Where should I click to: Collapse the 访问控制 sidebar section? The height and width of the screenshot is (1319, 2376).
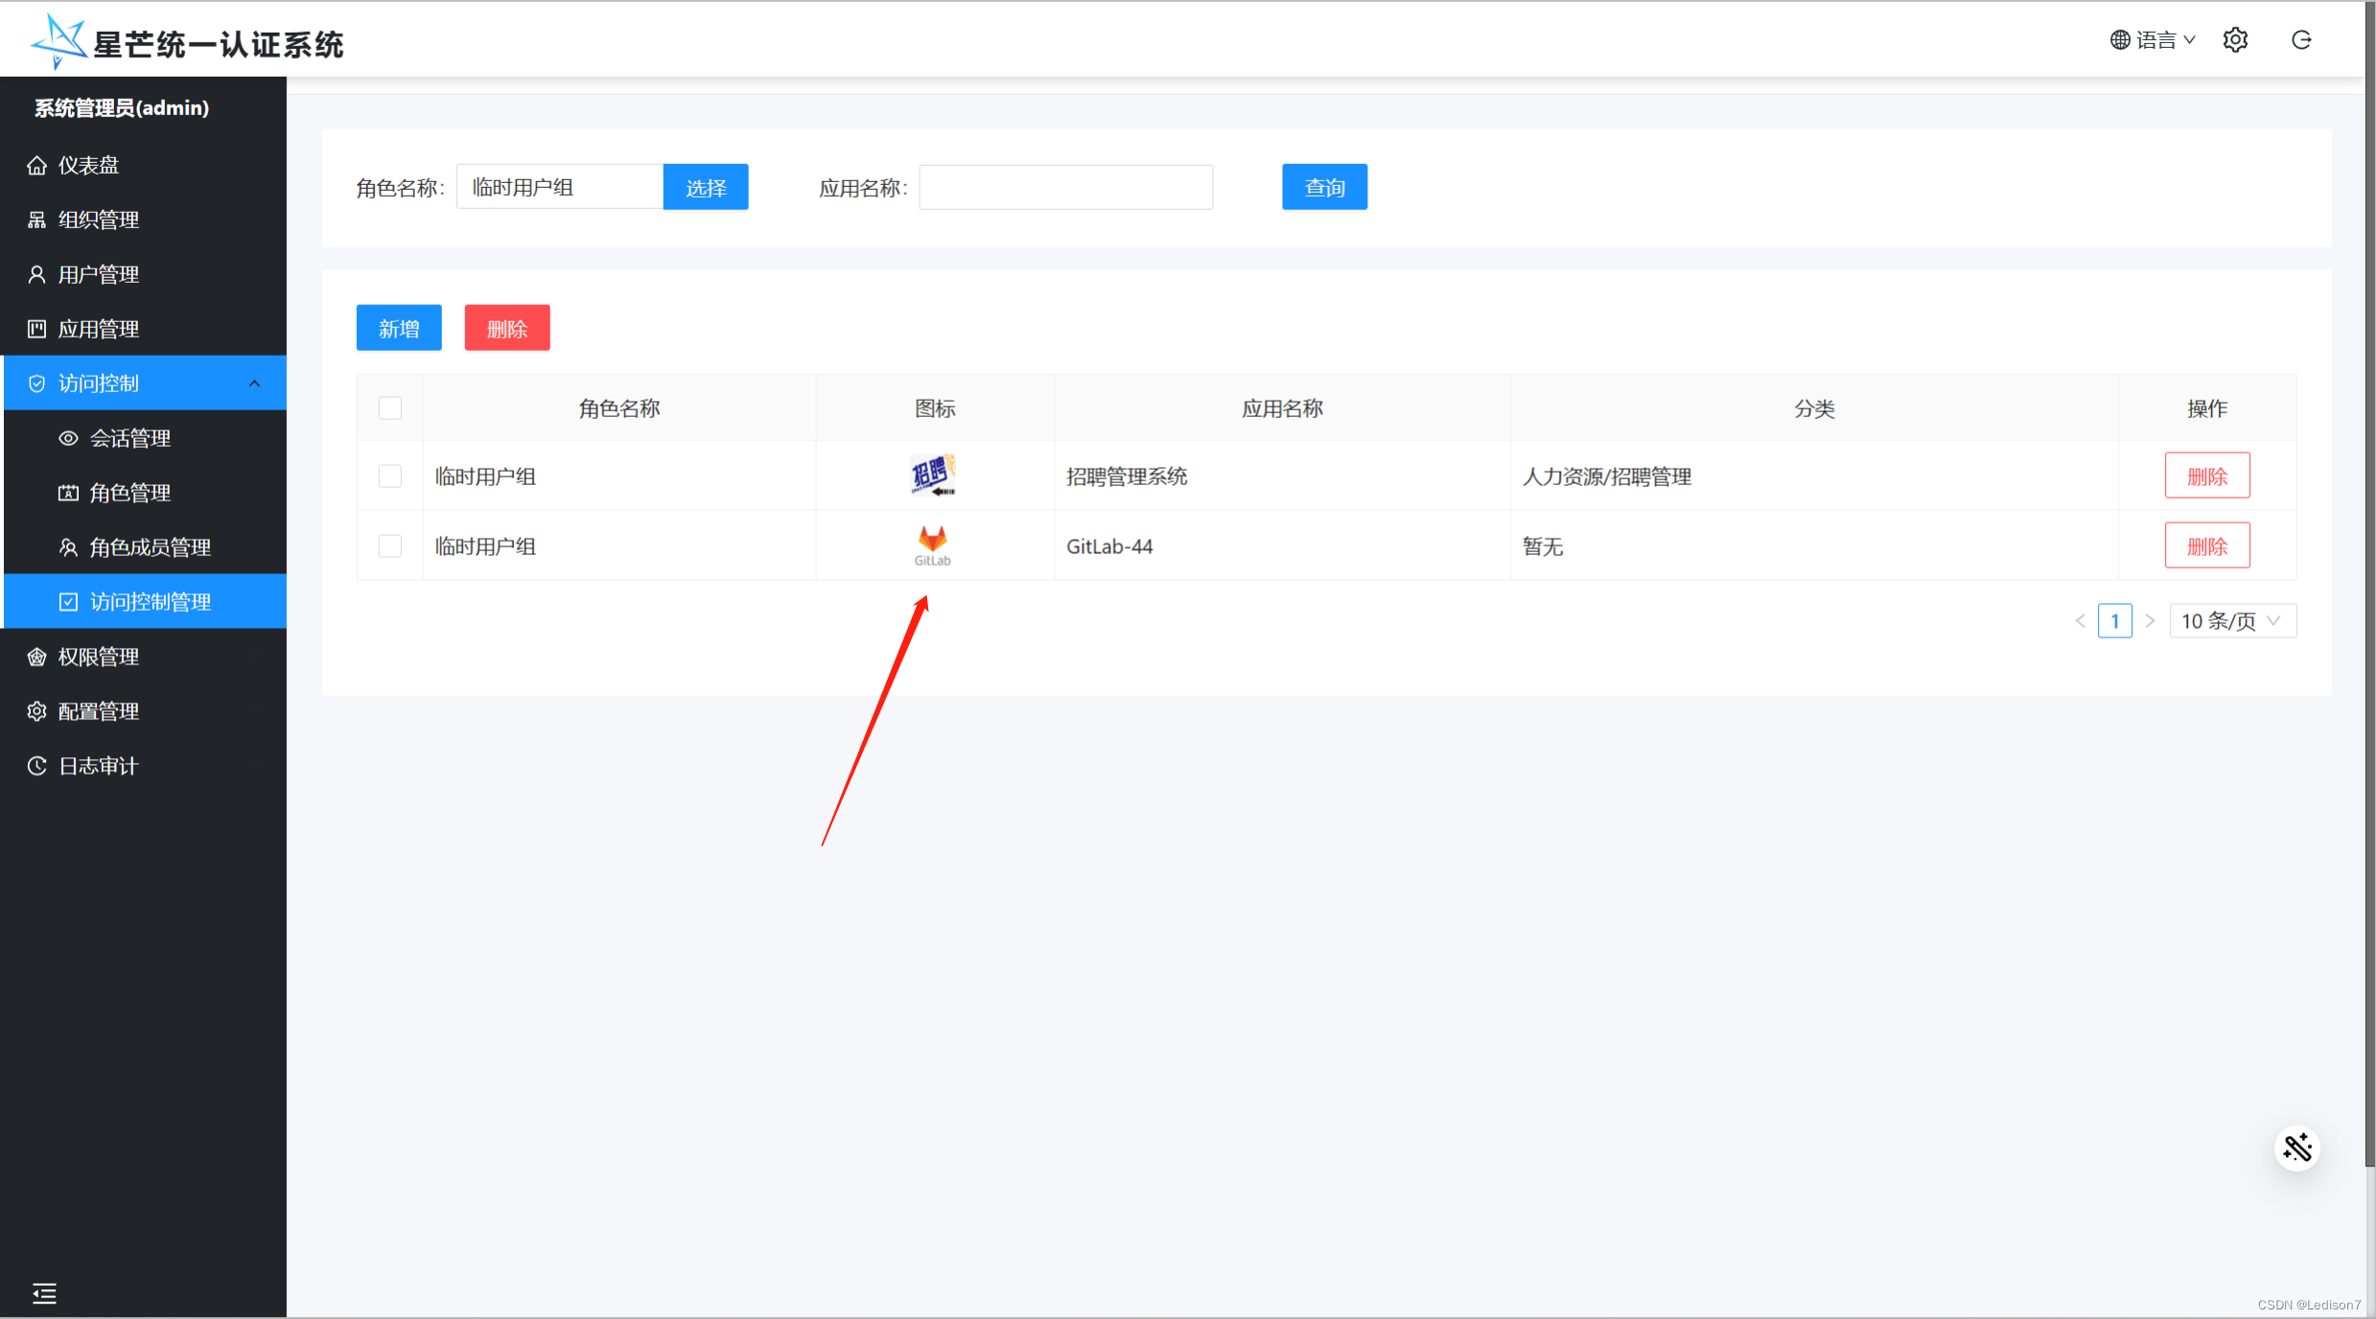click(x=254, y=382)
